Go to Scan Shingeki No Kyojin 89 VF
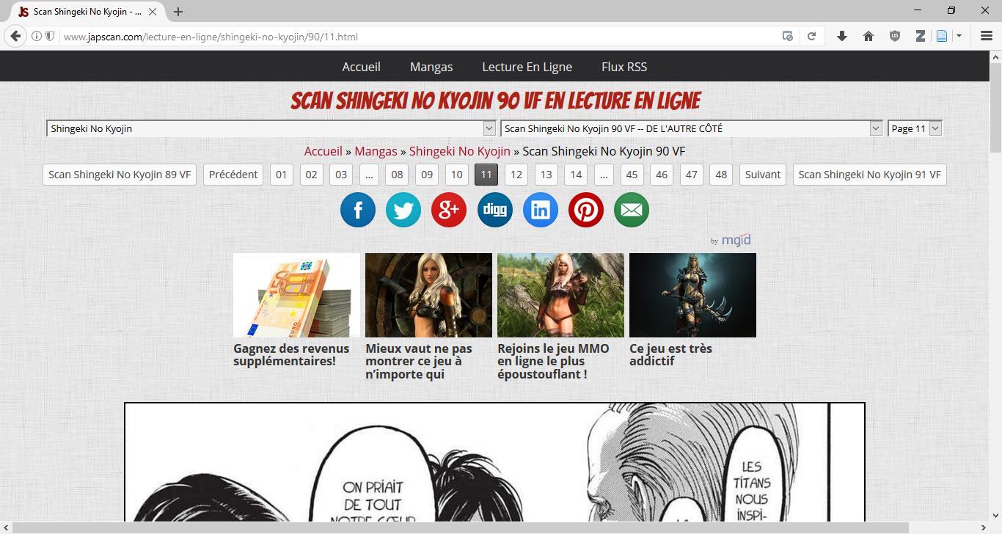1002x534 pixels. pos(120,175)
